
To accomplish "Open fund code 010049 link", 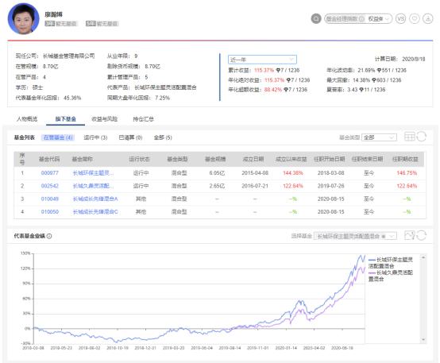I will coord(50,199).
